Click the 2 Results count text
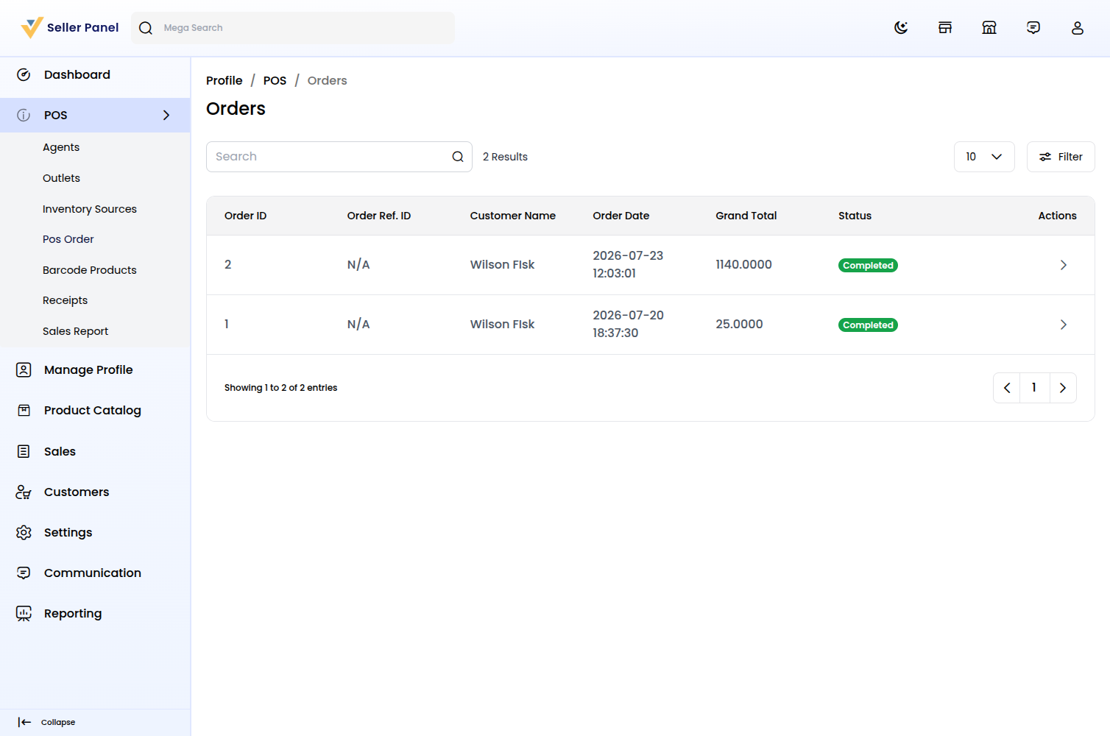 pos(505,157)
